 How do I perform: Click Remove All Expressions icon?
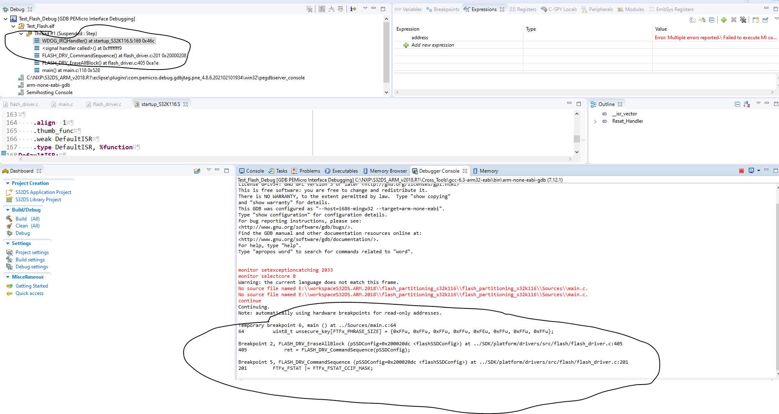[x=743, y=20]
